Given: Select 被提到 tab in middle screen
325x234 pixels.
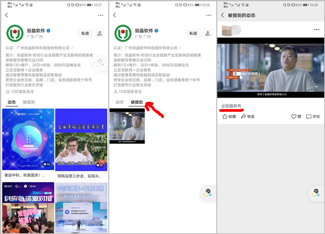Looking at the screenshot, I should click(137, 102).
